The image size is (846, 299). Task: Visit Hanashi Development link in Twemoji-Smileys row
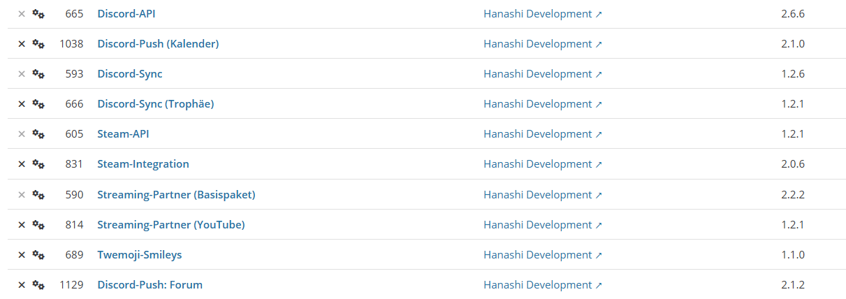tap(537, 255)
